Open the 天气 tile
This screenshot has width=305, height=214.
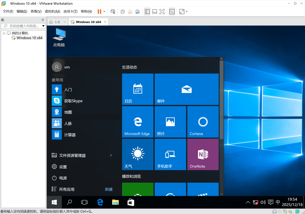(x=138, y=154)
